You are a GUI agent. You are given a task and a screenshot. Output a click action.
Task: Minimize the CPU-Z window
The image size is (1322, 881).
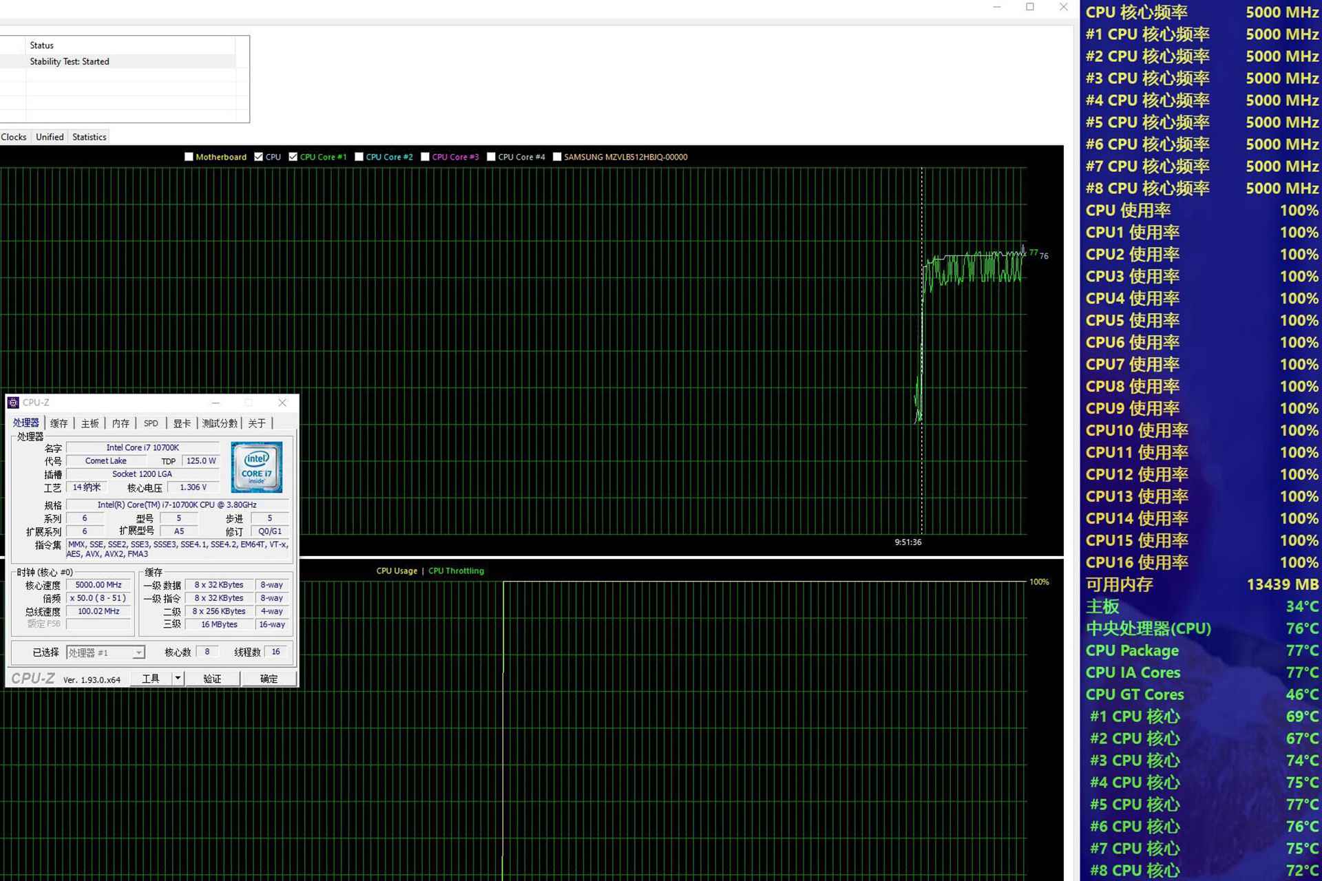[216, 403]
